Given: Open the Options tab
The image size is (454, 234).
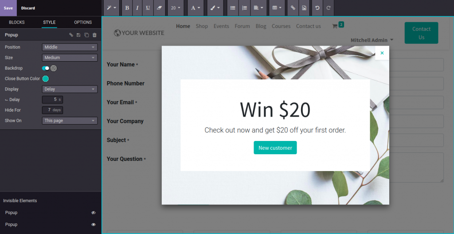Looking at the screenshot, I should coord(83,23).
